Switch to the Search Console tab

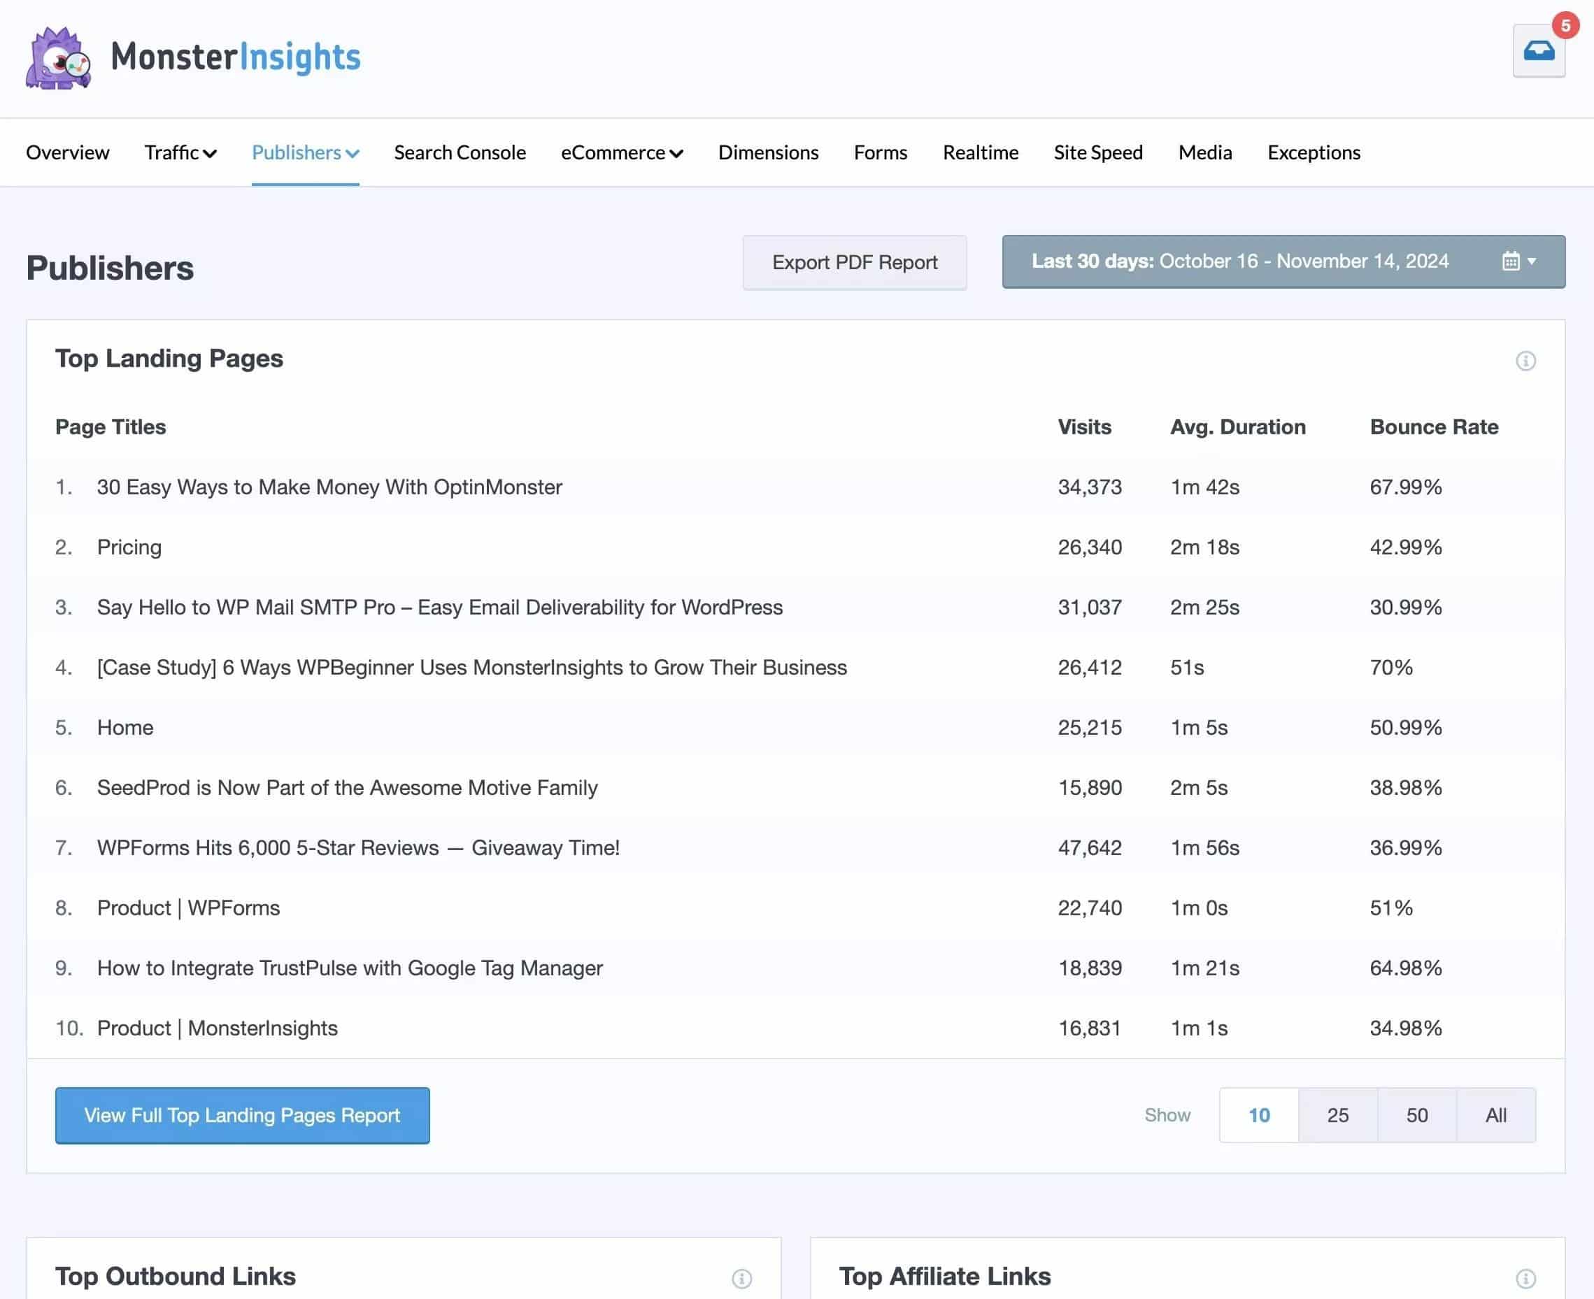tap(460, 152)
